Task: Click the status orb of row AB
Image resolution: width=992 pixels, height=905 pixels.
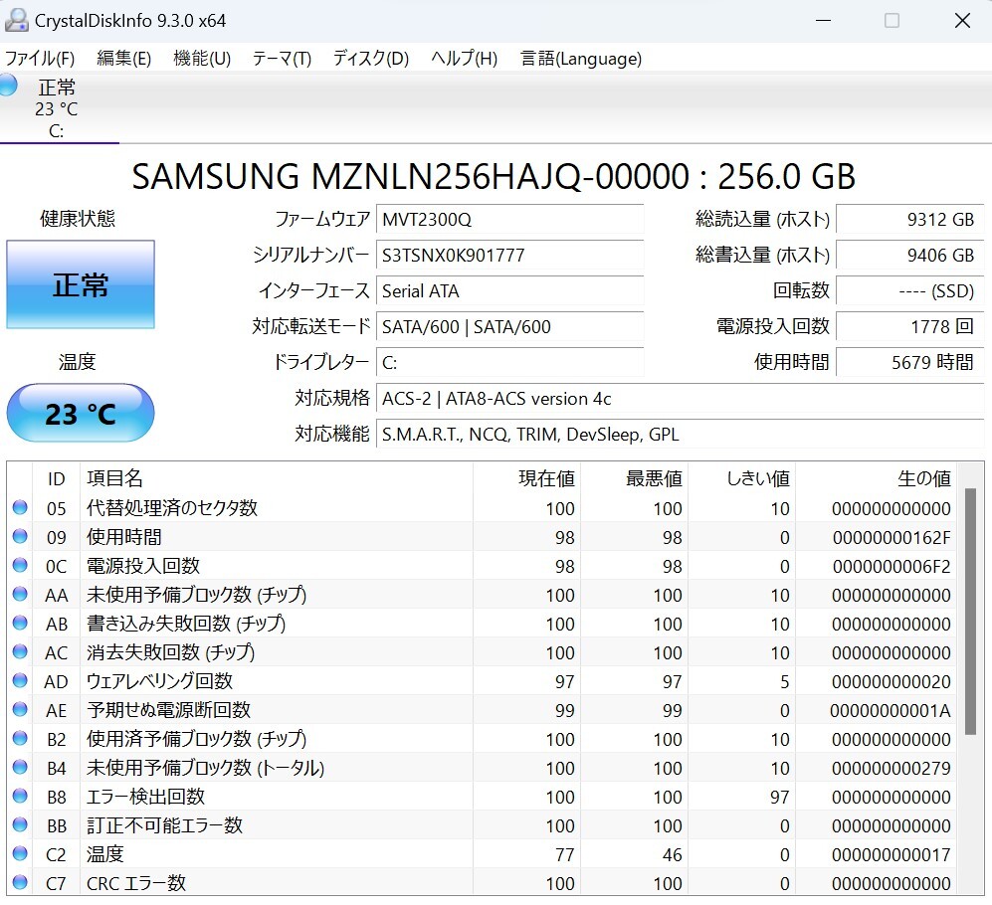Action: click(20, 623)
